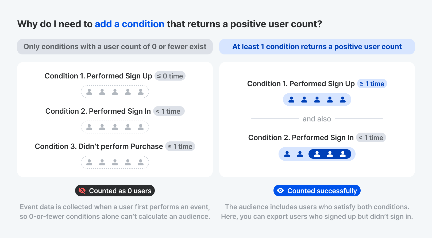Click middle gray user icon under Condition 2 Sign In
Image resolution: width=432 pixels, height=238 pixels.
point(115,127)
